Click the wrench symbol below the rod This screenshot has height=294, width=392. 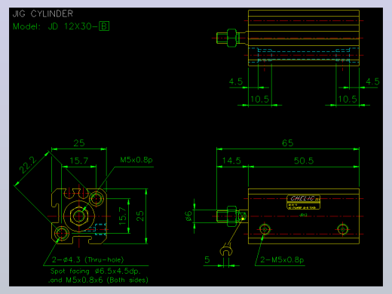[225, 250]
